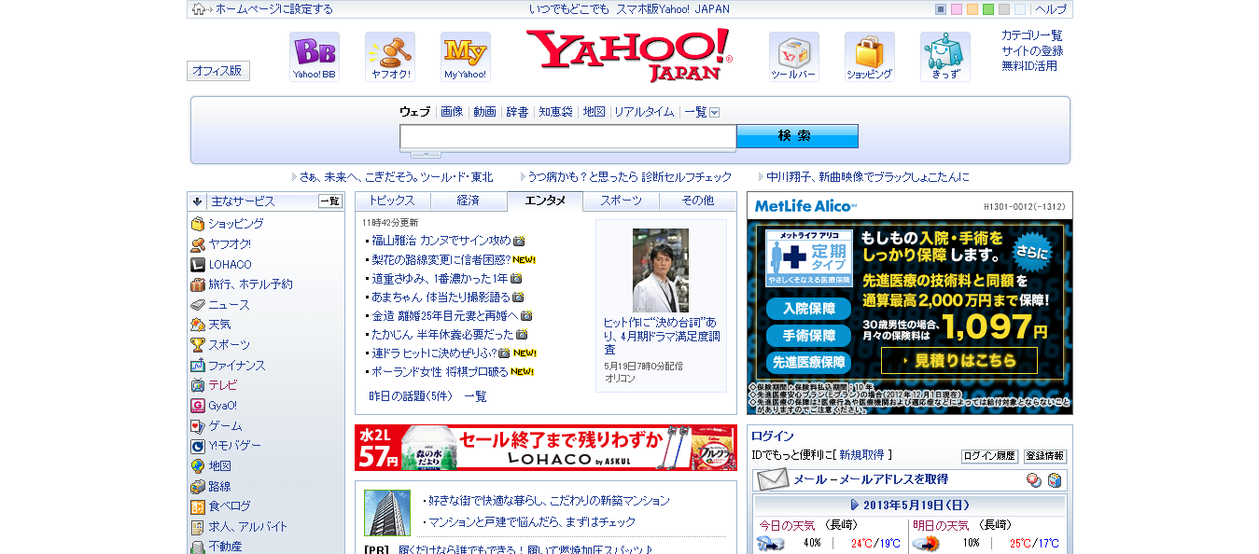Select the 動画 search category
1259x554 pixels.
[x=484, y=112]
